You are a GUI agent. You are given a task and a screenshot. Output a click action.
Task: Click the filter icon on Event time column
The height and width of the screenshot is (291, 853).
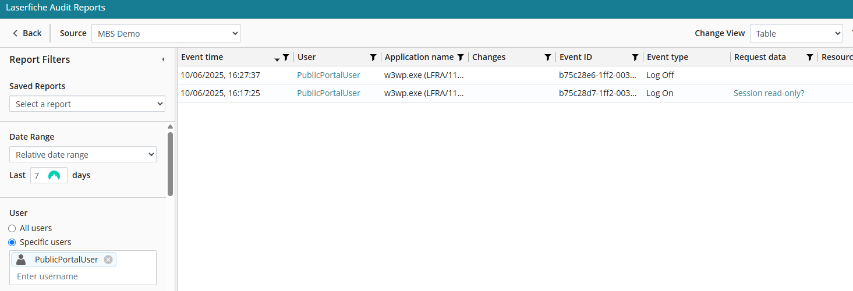point(285,57)
